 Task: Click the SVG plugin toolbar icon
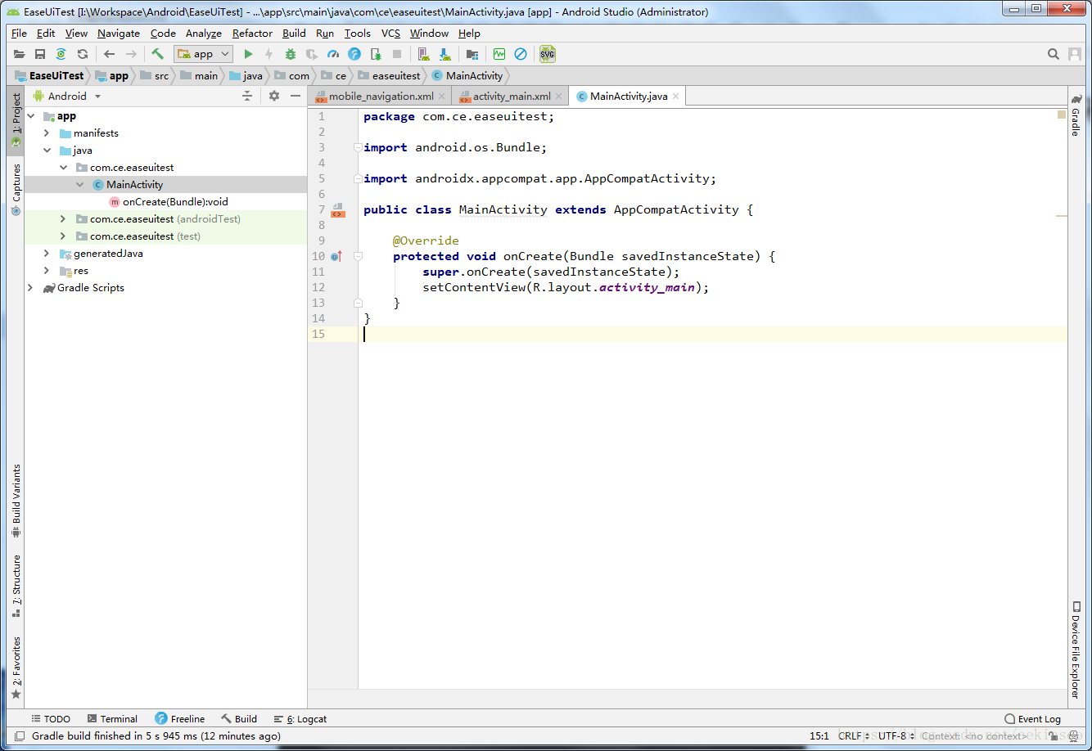coord(548,54)
